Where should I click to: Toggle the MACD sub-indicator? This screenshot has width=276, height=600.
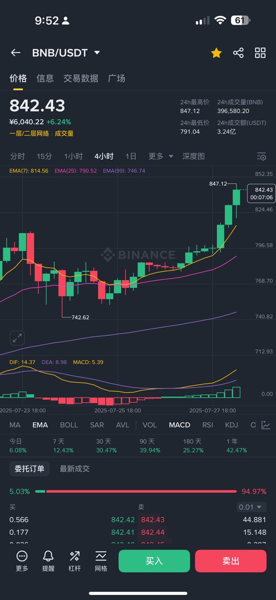[x=180, y=425]
